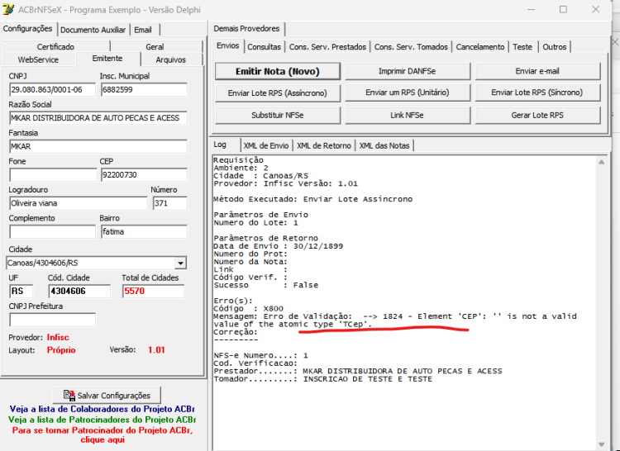Click the Imprimir DANFSe button
The width and height of the screenshot is (620, 451).
click(408, 72)
